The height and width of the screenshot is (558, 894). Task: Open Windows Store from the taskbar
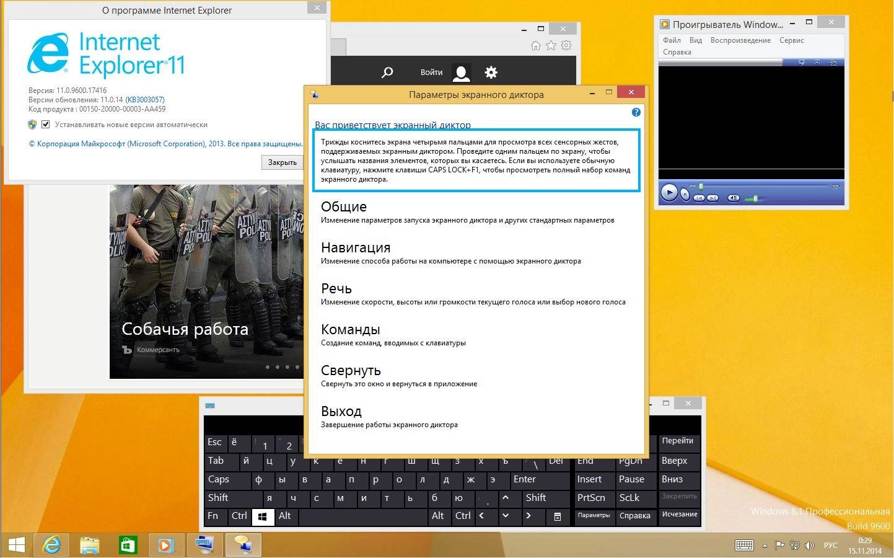[x=128, y=545]
